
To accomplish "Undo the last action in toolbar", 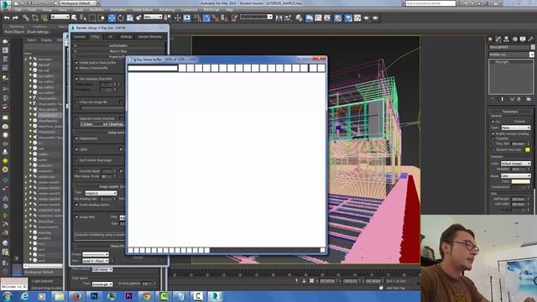I will click(x=7, y=18).
